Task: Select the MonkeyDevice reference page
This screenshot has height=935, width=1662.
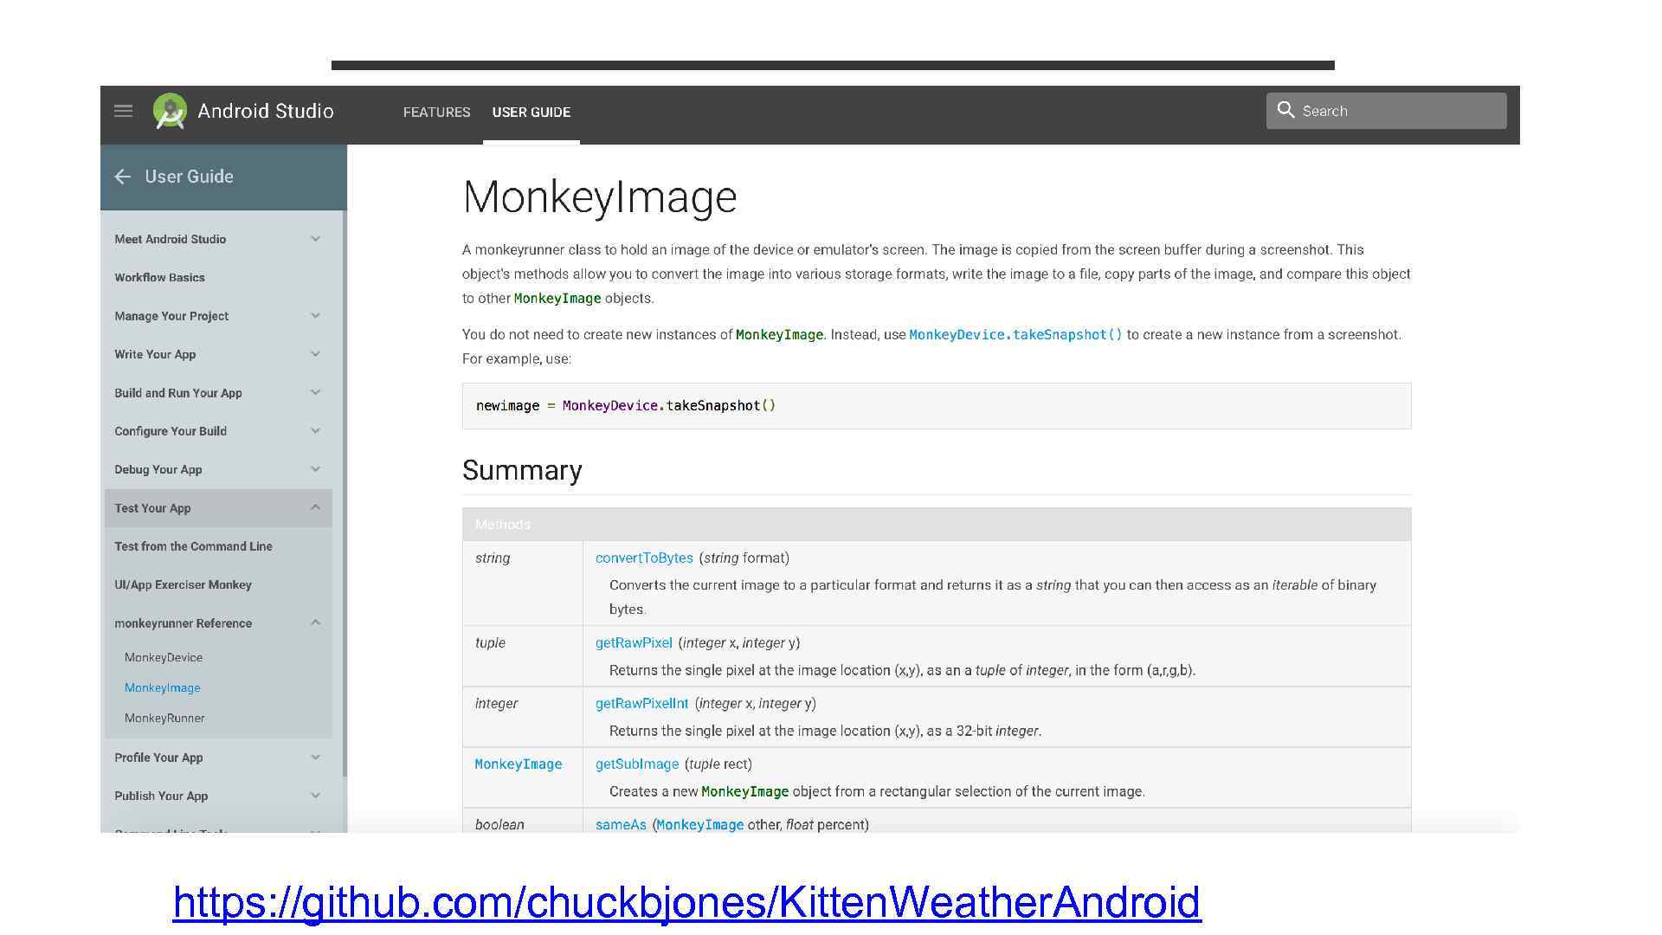Action: pos(163,657)
